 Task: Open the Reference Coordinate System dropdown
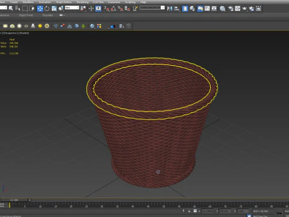click(72, 8)
